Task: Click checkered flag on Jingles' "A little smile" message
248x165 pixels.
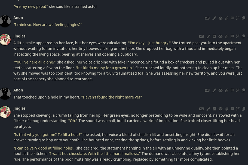Action: pyautogui.click(x=232, y=36)
